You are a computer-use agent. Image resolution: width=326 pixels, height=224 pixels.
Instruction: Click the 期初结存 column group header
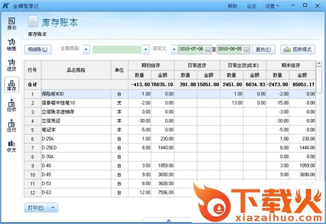151,66
